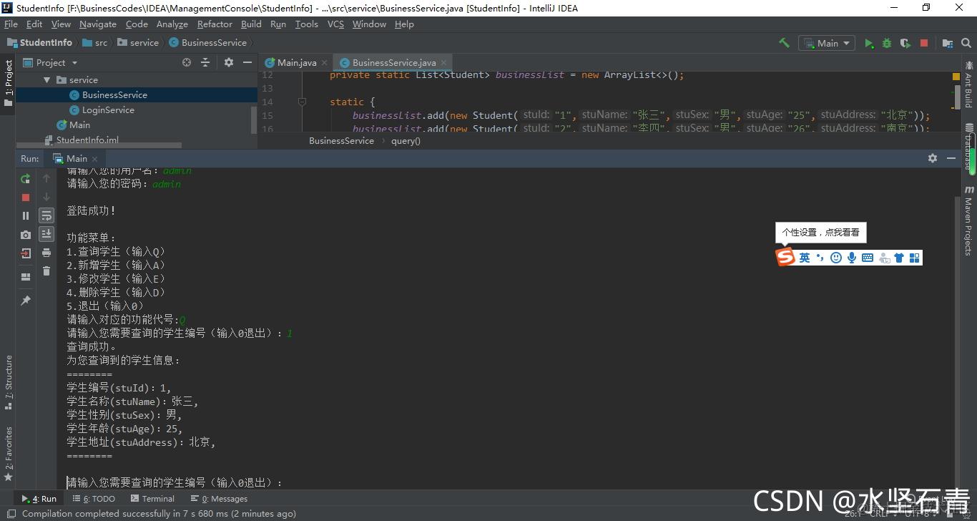The width and height of the screenshot is (977, 521).
Task: Open Project panel gear settings
Action: (229, 62)
